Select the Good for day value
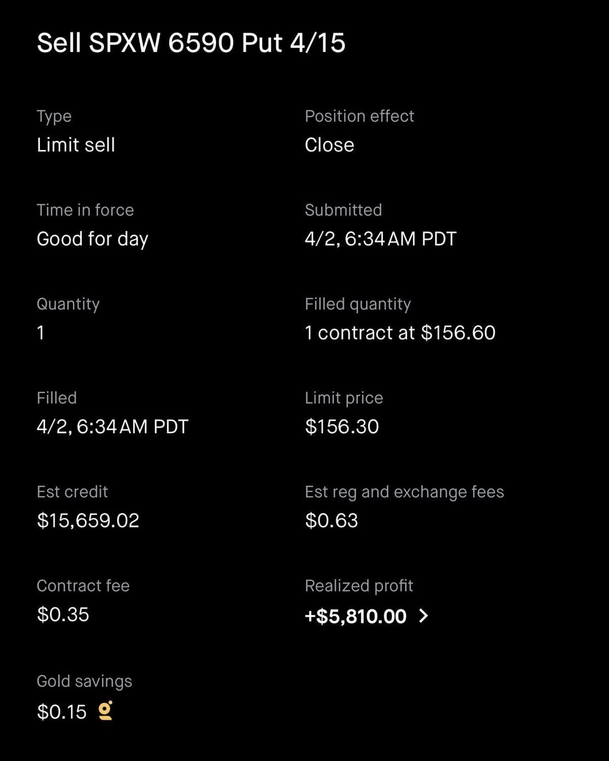Image resolution: width=609 pixels, height=761 pixels. click(x=92, y=239)
